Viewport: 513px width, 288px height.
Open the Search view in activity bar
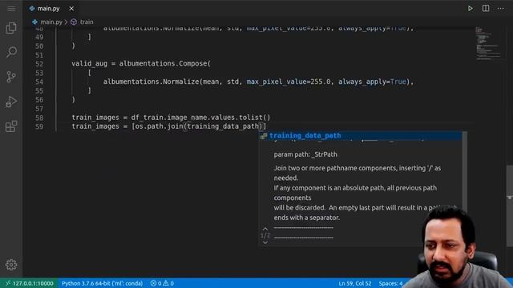point(11,52)
